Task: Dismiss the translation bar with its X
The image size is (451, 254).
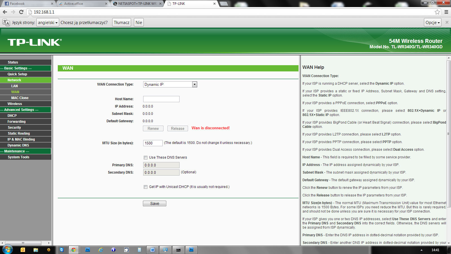Action: pyautogui.click(x=447, y=22)
